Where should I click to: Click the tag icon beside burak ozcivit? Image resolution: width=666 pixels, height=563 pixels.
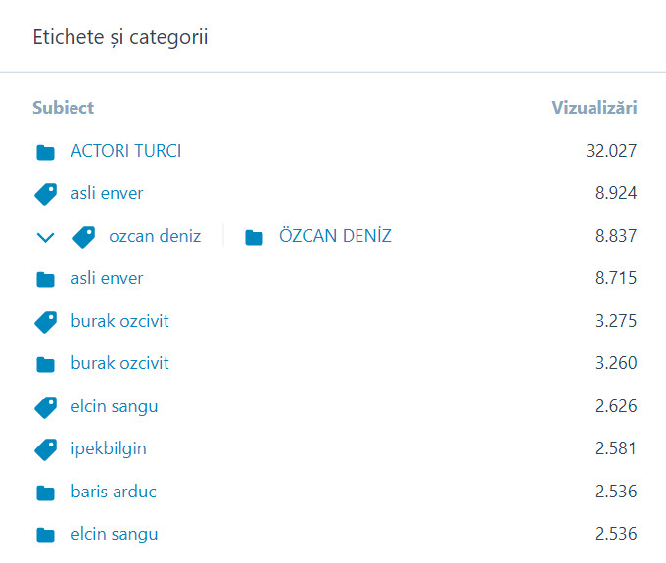coord(45,321)
